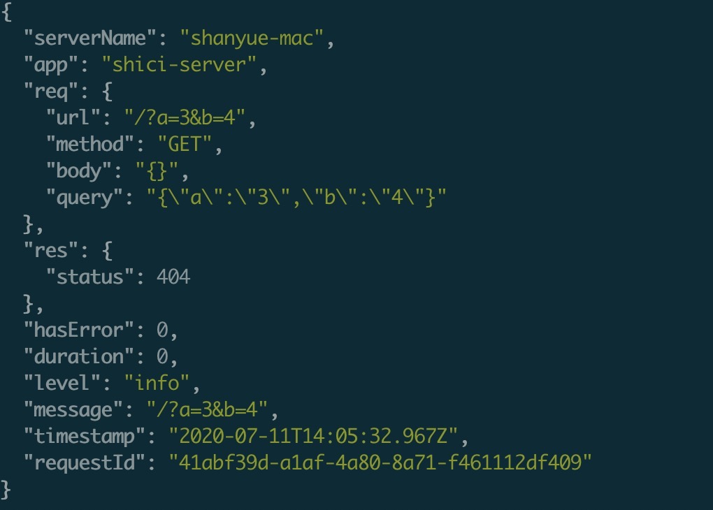The height and width of the screenshot is (510, 713).
Task: Click the opening brace after "res"
Action: 106,251
